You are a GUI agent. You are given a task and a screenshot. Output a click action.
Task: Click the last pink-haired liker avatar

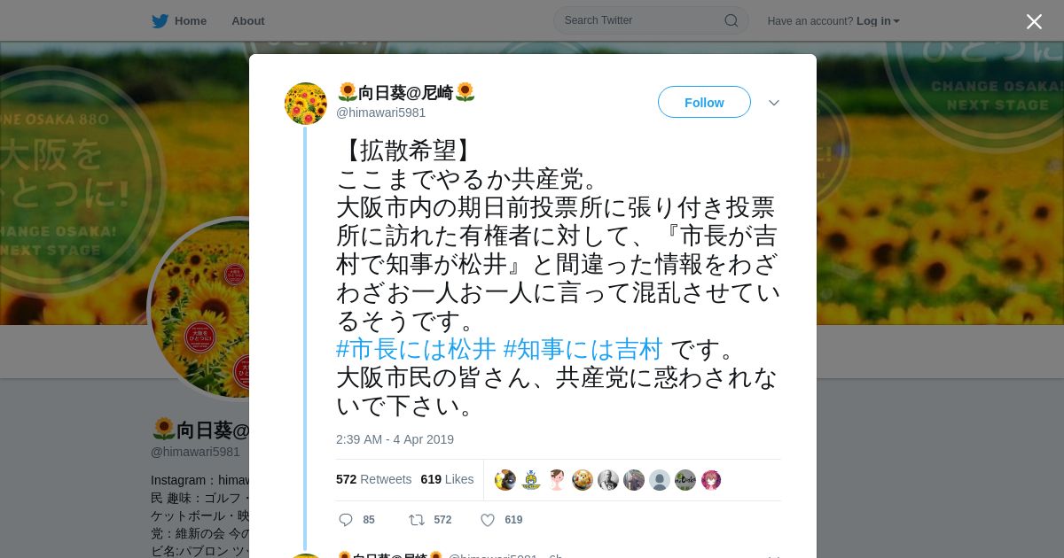(x=711, y=480)
